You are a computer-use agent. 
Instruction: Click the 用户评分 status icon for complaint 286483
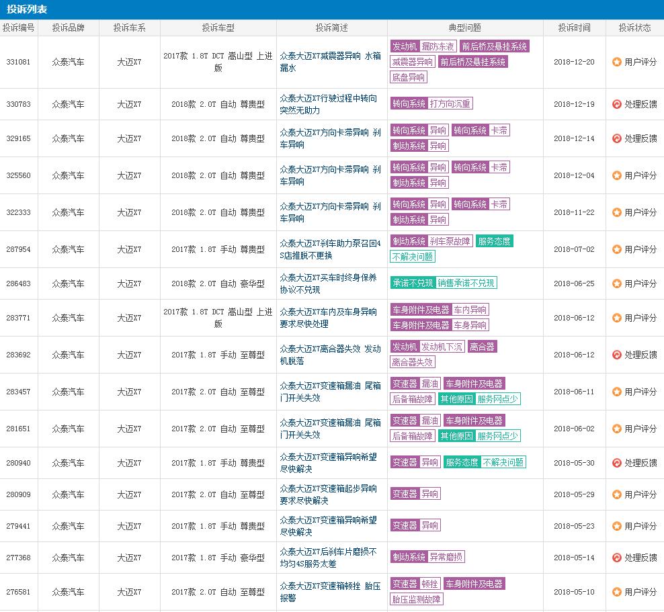pyautogui.click(x=616, y=283)
